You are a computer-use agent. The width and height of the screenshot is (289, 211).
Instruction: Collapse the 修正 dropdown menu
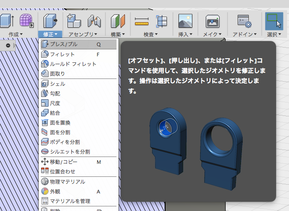point(50,34)
